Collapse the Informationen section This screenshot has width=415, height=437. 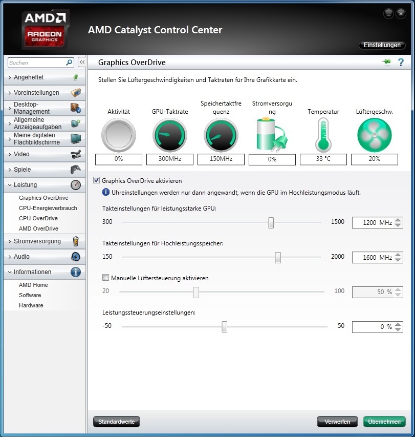(45, 272)
